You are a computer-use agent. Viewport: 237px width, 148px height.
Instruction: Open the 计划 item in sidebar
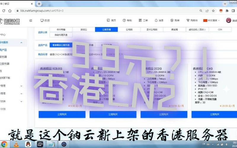(x=3, y=109)
